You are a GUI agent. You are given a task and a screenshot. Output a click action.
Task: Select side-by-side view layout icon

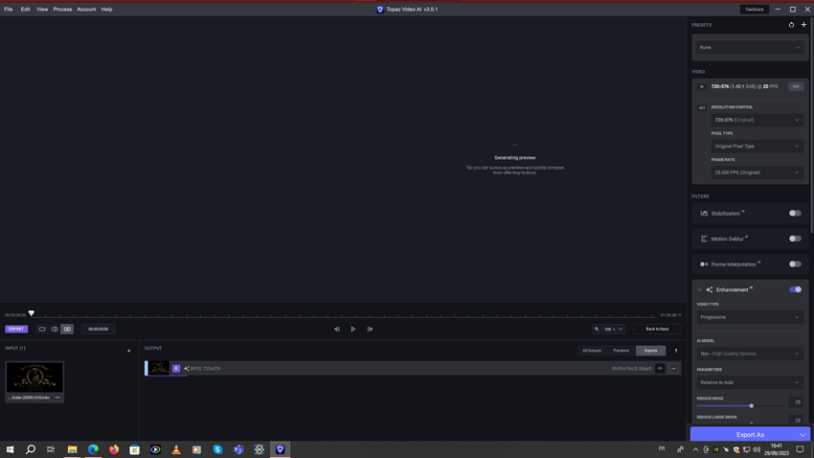coord(67,330)
